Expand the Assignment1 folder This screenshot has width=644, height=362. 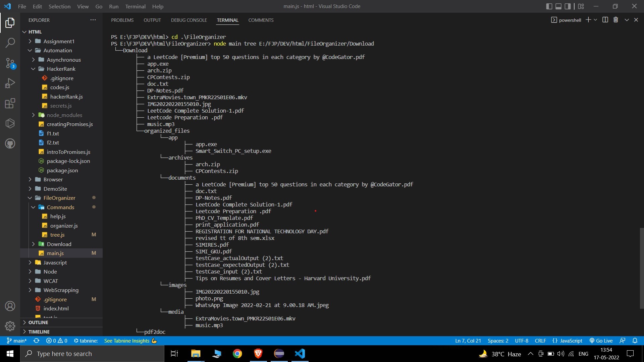59,41
